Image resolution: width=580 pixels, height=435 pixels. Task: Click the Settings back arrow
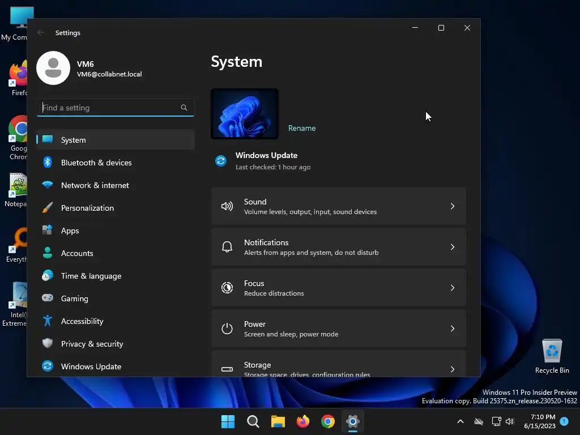click(x=41, y=32)
